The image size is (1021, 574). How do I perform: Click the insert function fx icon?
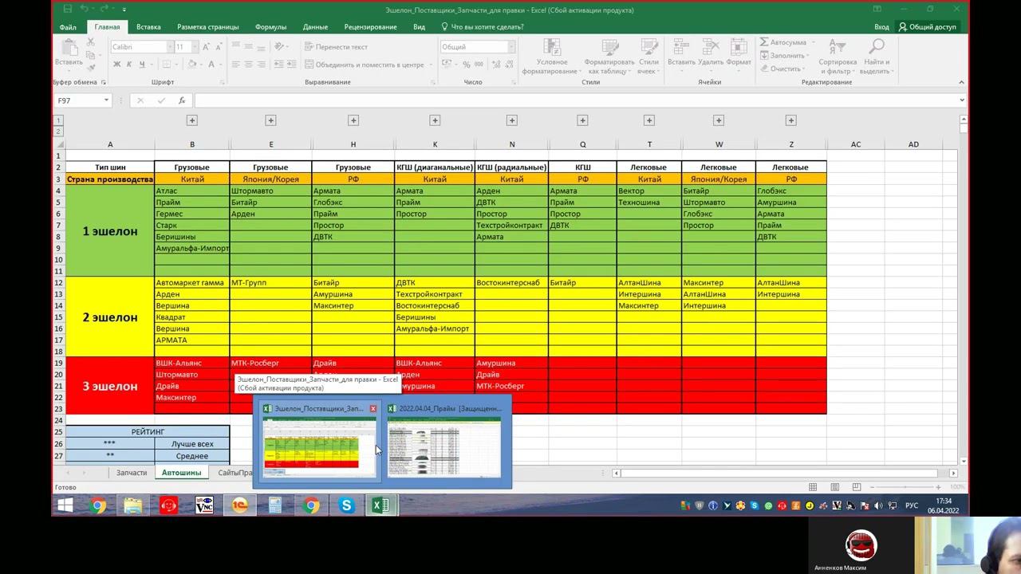click(x=182, y=100)
